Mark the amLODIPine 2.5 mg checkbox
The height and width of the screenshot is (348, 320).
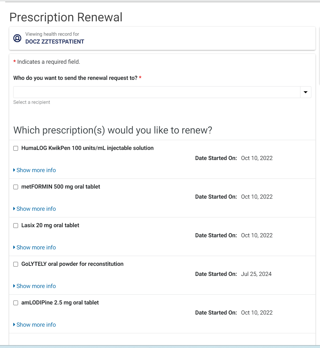[x=16, y=303]
